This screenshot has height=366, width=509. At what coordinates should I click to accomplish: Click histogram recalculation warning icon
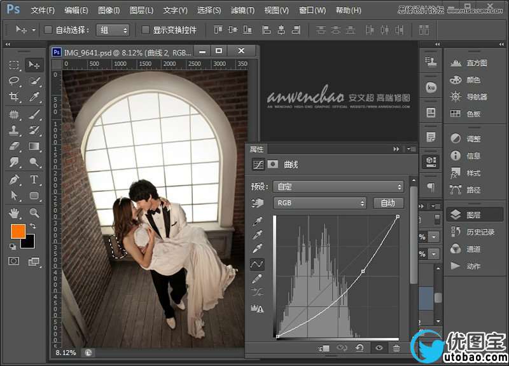(x=257, y=308)
